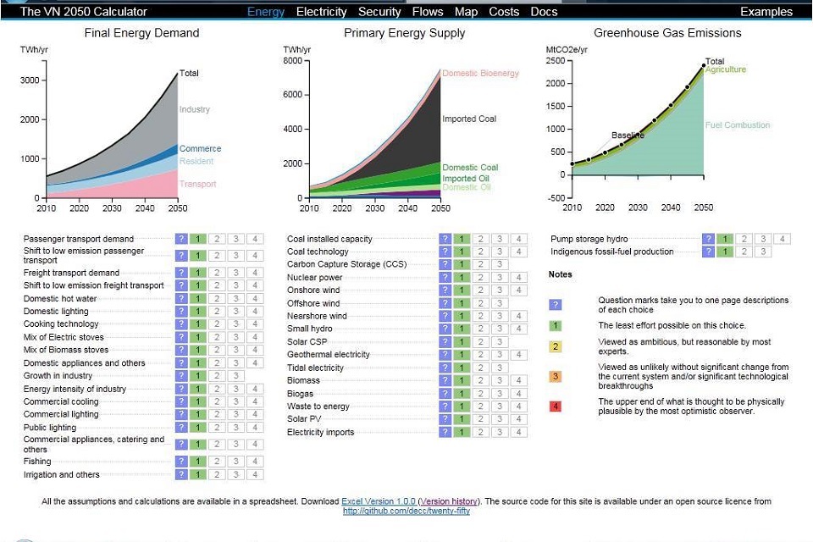Select level 3 for Onshore wind
The height and width of the screenshot is (542, 813).
pyautogui.click(x=500, y=290)
